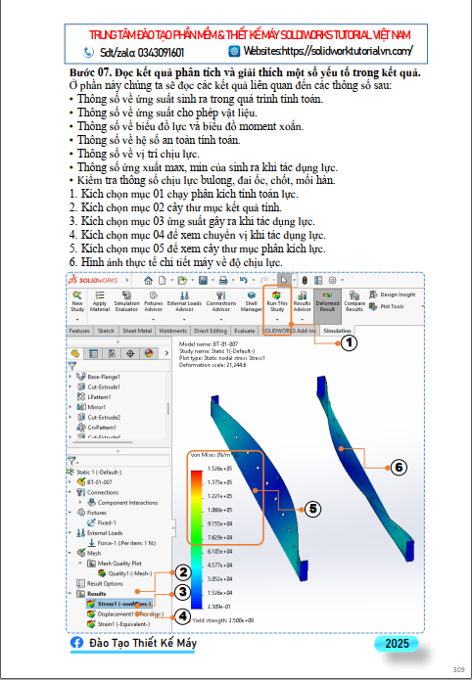Select LPattern1 in feature tree
472x680 pixels.
tap(99, 397)
